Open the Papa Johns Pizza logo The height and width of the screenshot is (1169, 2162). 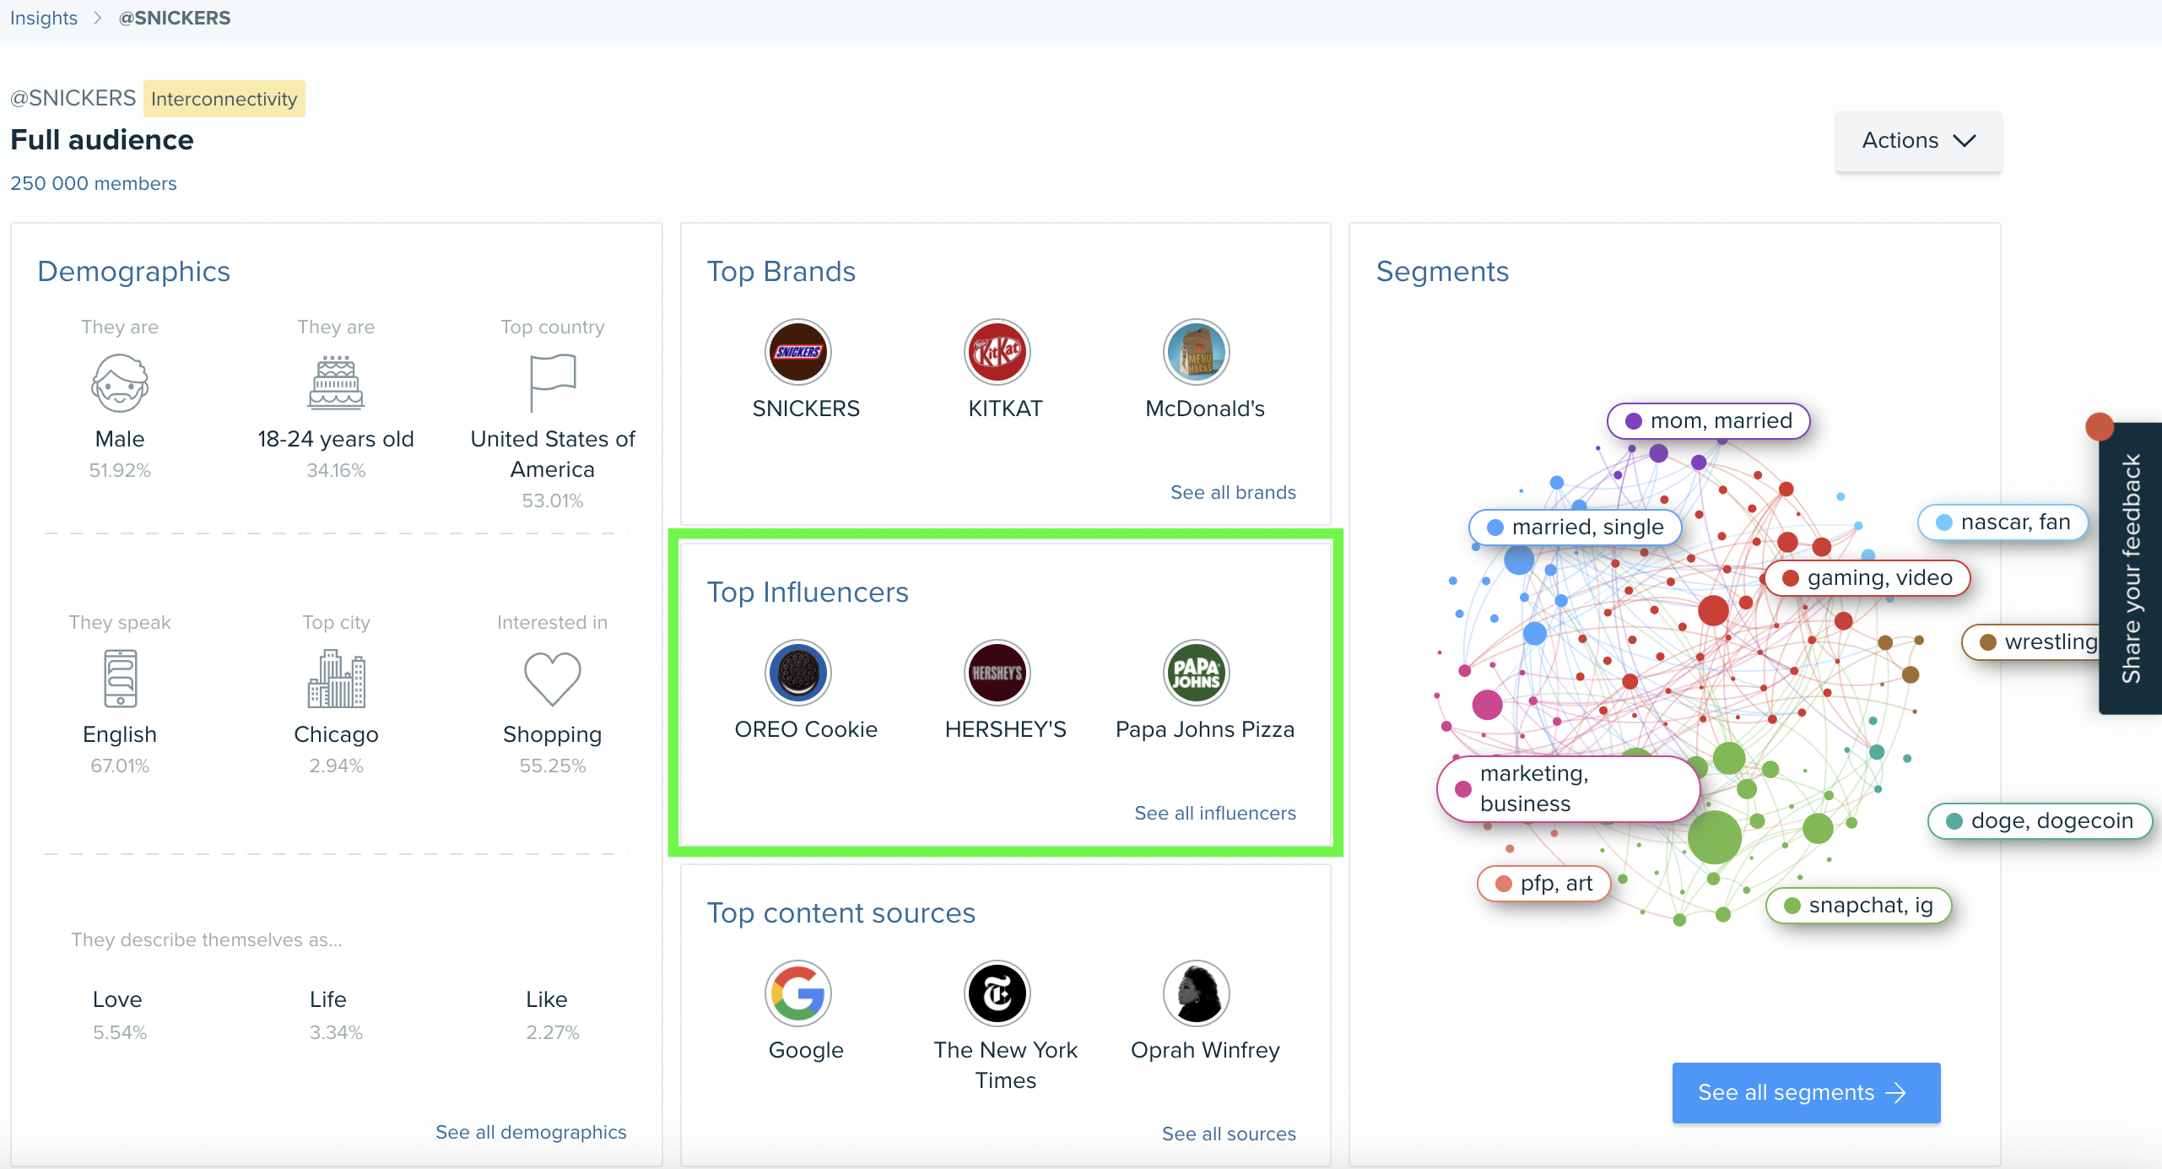point(1196,673)
